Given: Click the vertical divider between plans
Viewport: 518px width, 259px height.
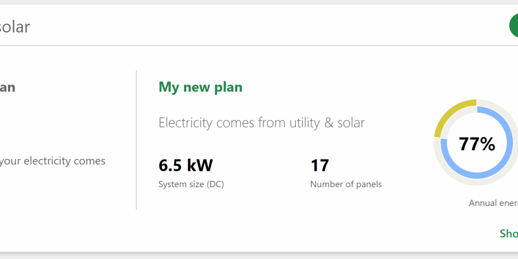Looking at the screenshot, I should point(136,140).
